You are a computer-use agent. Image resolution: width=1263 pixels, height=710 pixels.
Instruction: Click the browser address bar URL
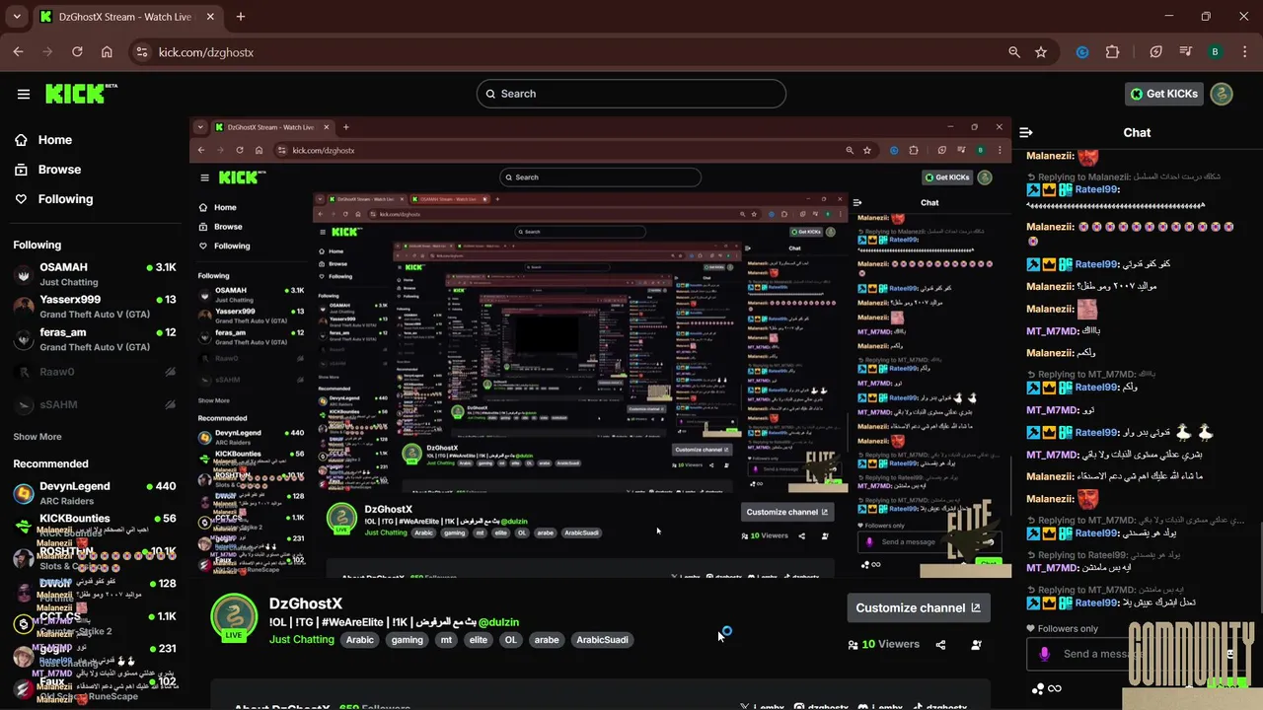tap(206, 52)
